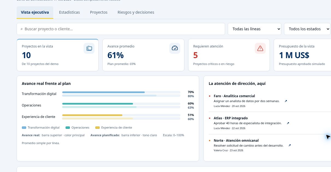Click the 1 M US$ budget value
331x172 pixels.
click(294, 55)
